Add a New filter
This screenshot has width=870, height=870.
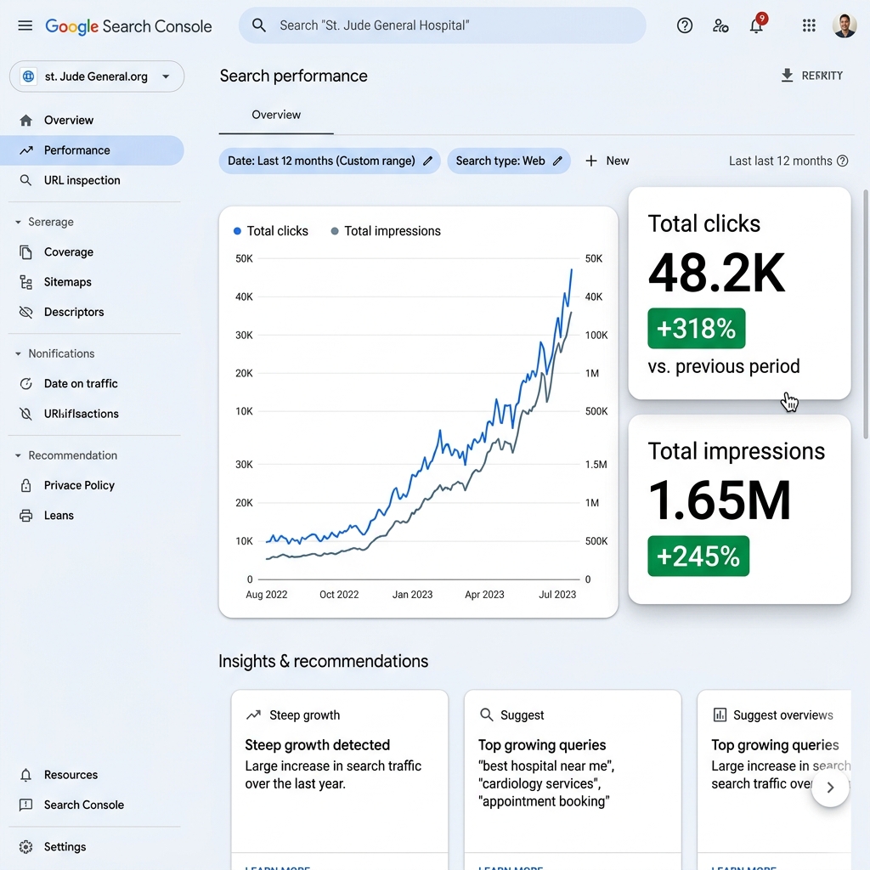click(607, 161)
